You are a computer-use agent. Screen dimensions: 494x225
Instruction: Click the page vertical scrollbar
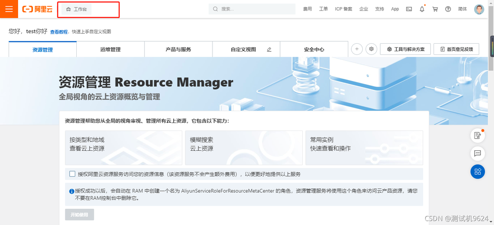click(491, 38)
